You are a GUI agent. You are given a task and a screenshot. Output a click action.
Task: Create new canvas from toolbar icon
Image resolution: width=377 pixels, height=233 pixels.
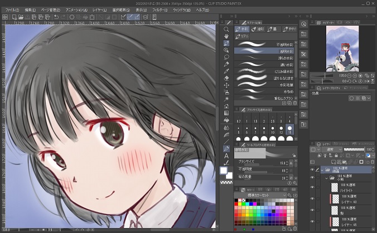[x=14, y=17]
